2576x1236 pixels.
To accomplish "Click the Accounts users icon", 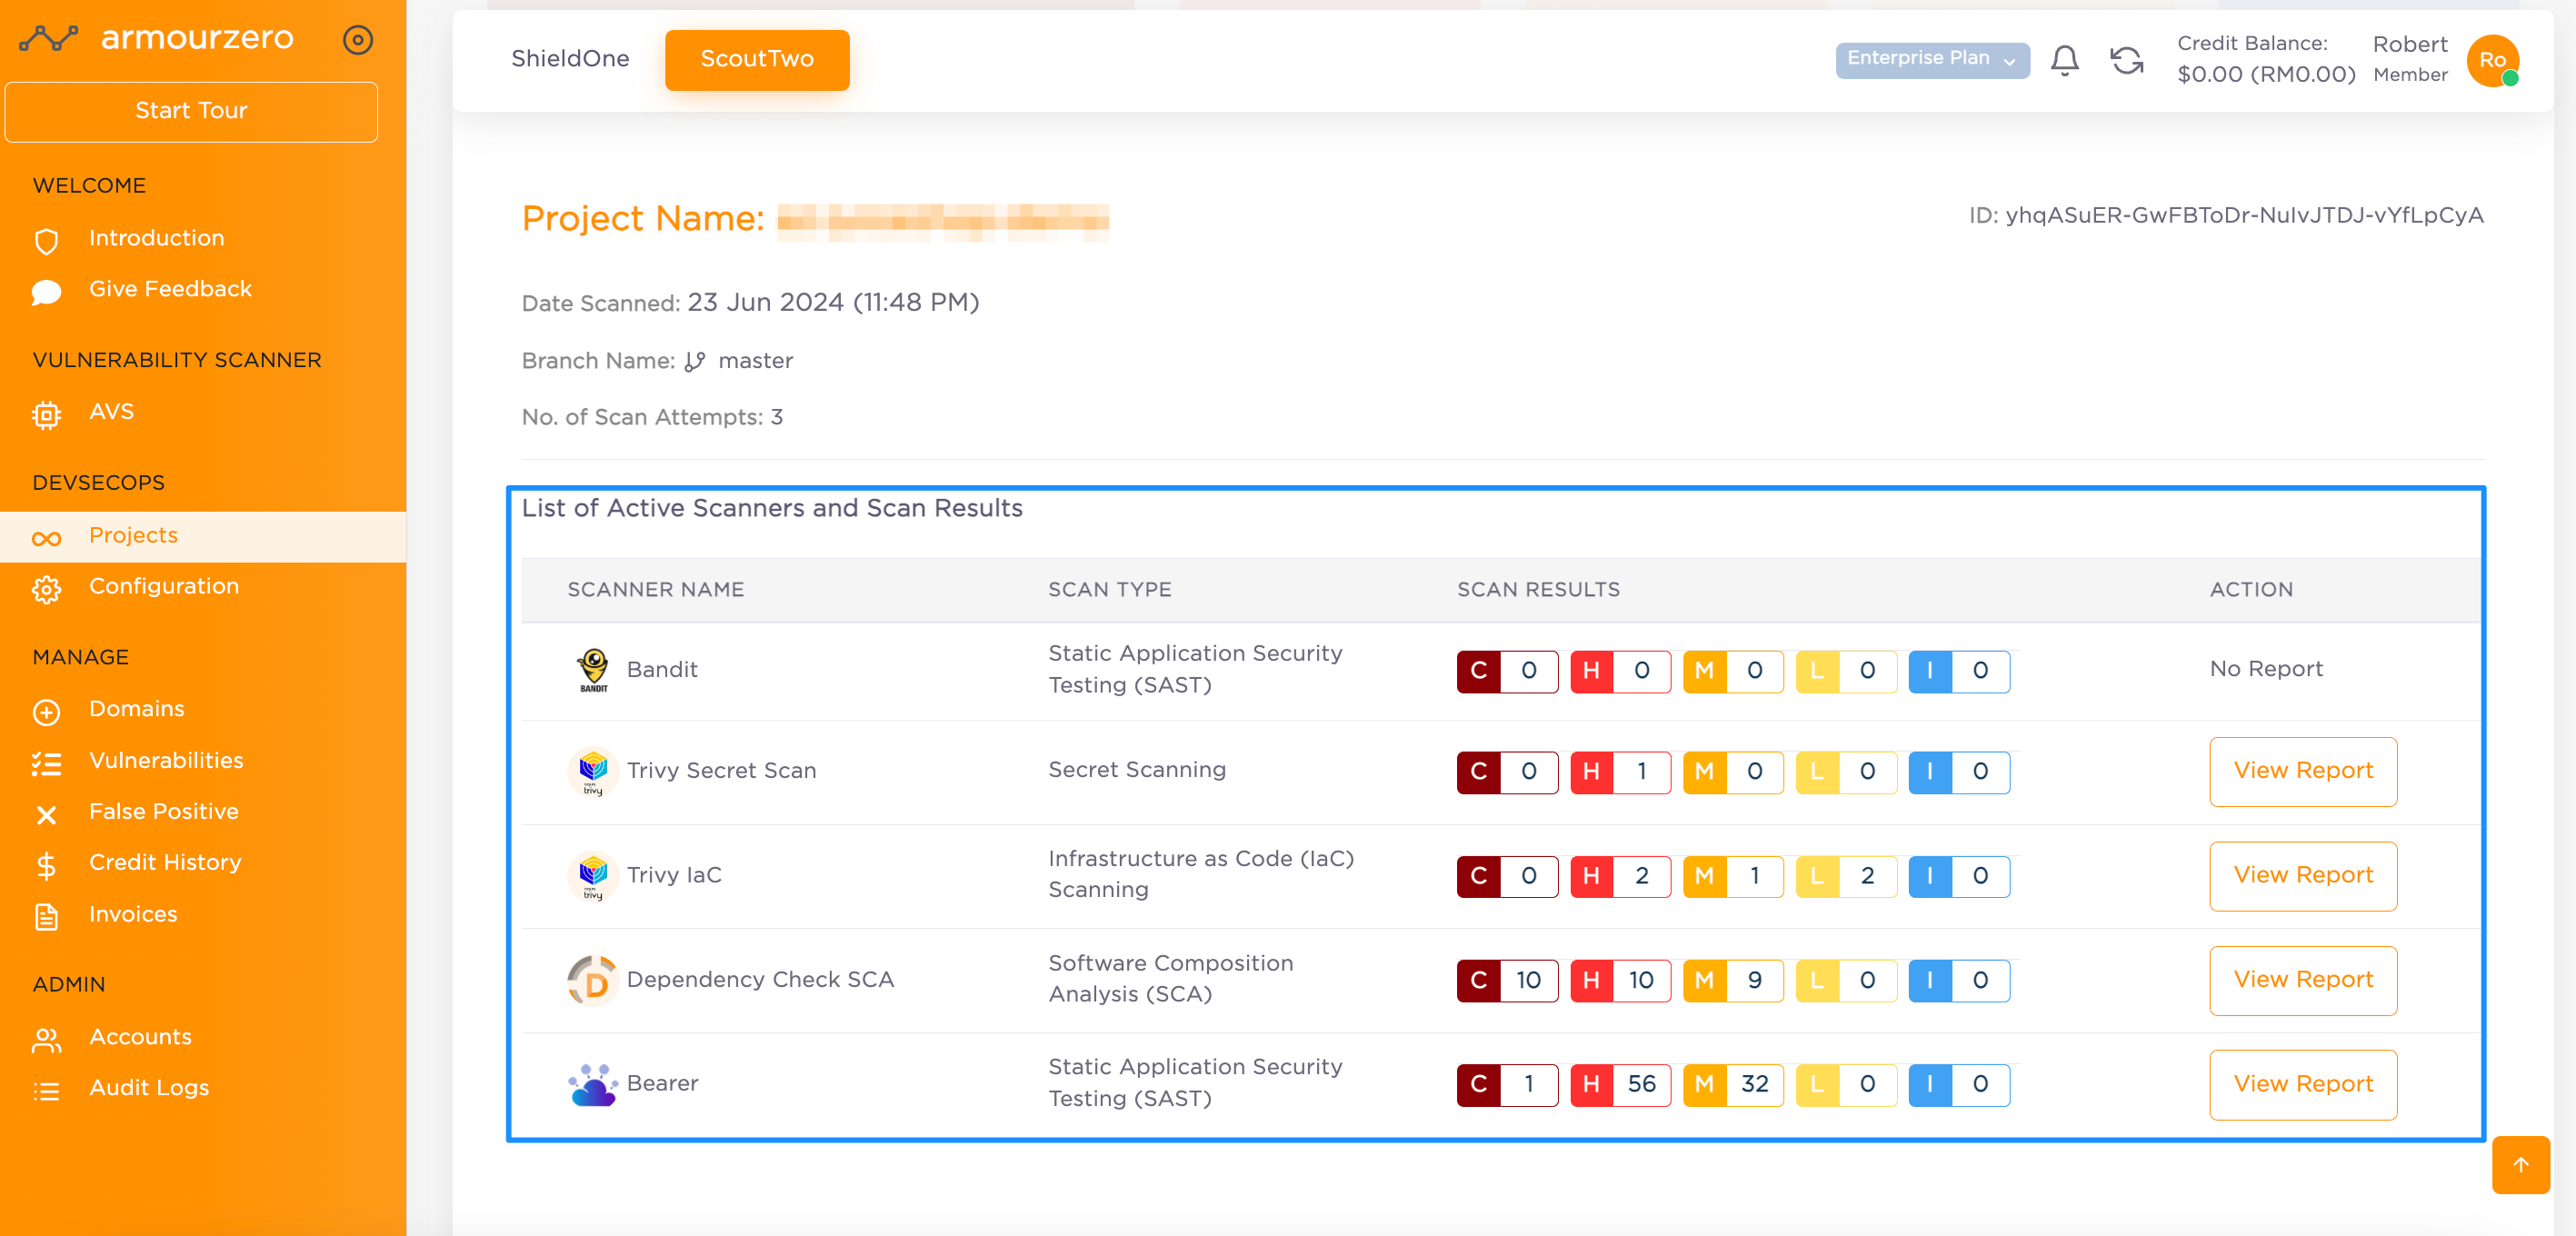I will (46, 1040).
